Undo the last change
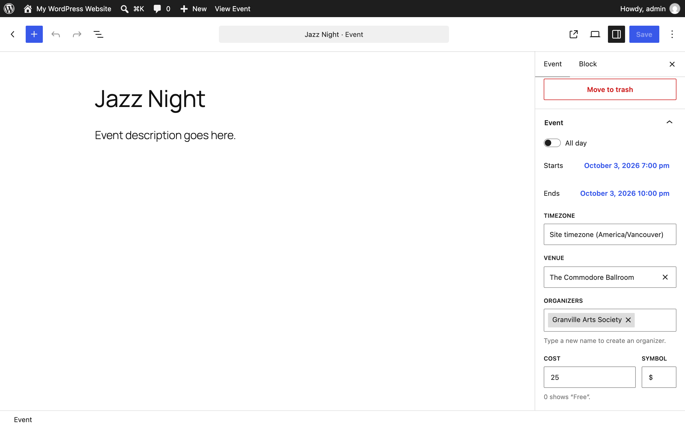 point(56,34)
